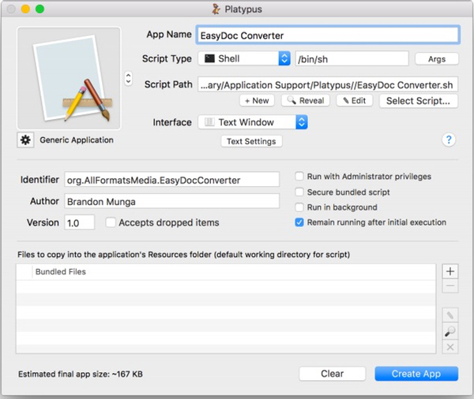Click the Script Path field
The width and height of the screenshot is (474, 399).
[328, 85]
